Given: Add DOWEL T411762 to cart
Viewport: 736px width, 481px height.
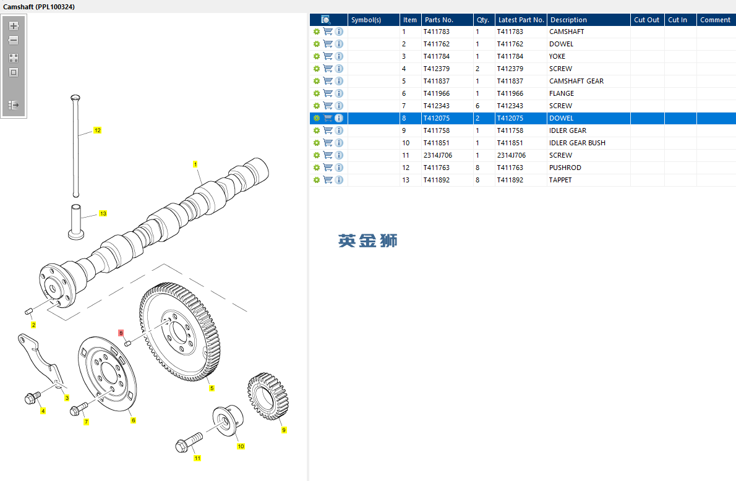Looking at the screenshot, I should (x=328, y=44).
